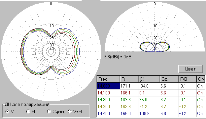Image resolution: width=206 pixels, height=119 pixels.
Task: Select the 14.200 frequency cell
Action: [108, 100]
